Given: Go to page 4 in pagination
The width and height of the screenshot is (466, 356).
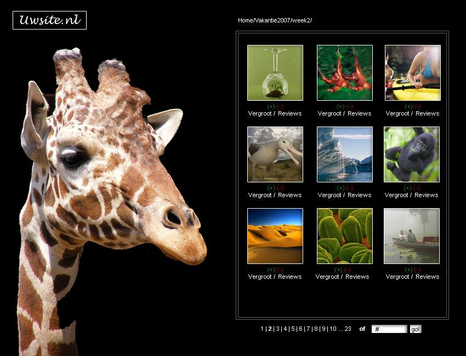Looking at the screenshot, I should point(285,329).
